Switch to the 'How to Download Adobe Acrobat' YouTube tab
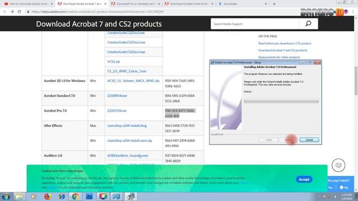This screenshot has width=358, height=201. point(29,4)
